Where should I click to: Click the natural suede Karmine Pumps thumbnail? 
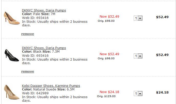pos(10,92)
